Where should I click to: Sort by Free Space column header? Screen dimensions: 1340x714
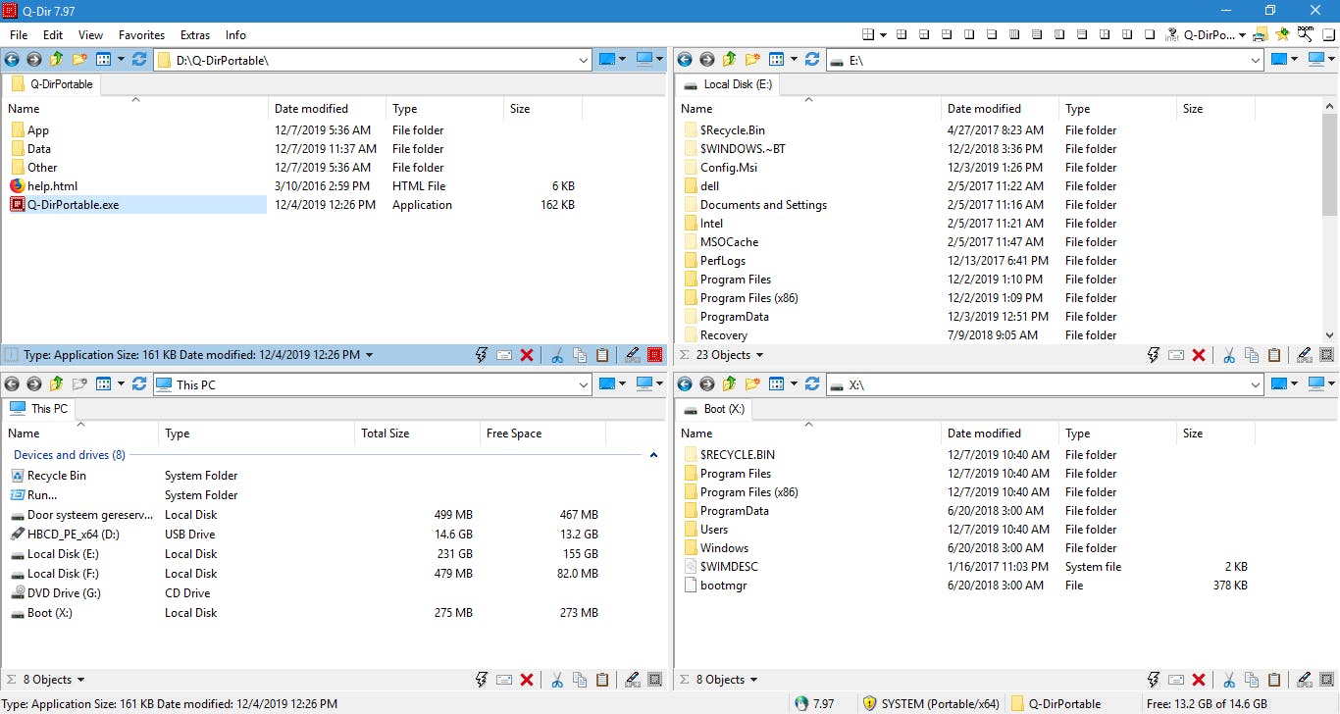[x=542, y=433]
